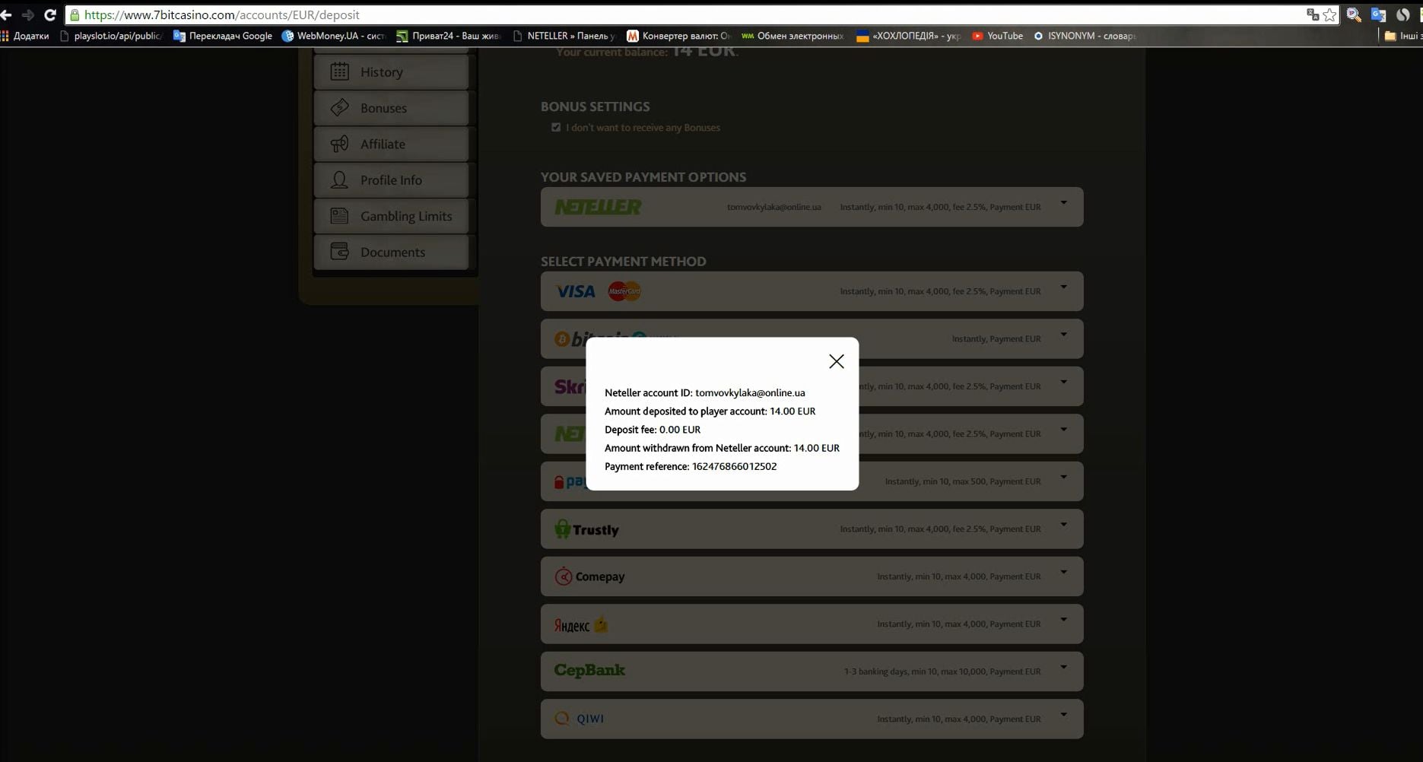Open the WebMoney.UA bookmark
This screenshot has width=1423, height=762.
tap(334, 36)
